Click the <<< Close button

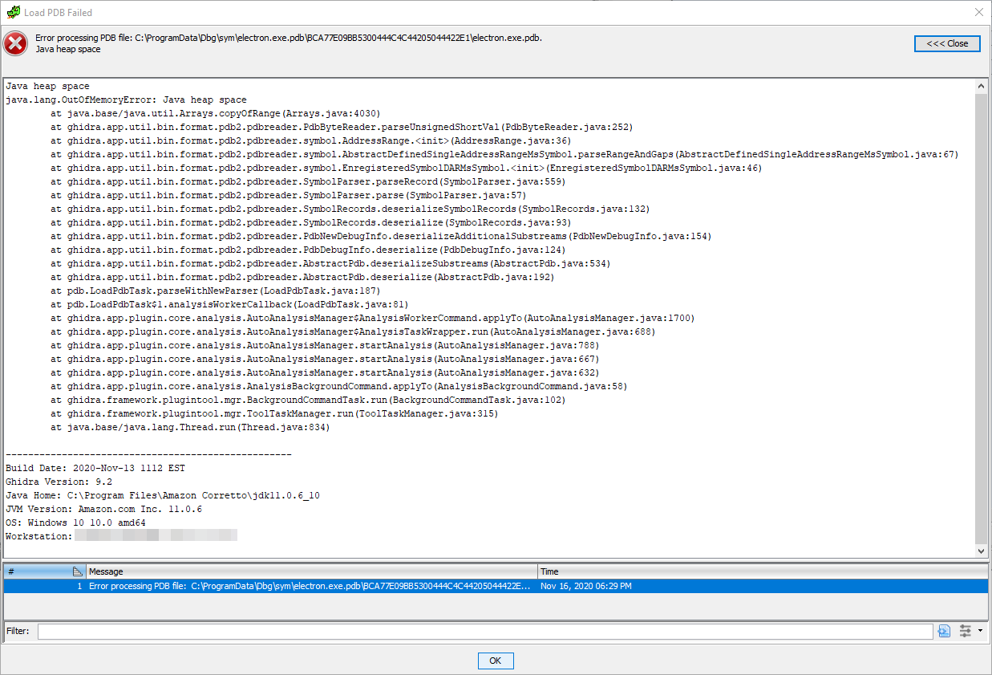point(947,43)
